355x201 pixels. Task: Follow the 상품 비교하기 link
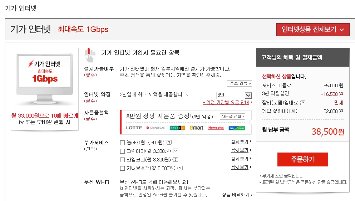pyautogui.click(x=237, y=195)
